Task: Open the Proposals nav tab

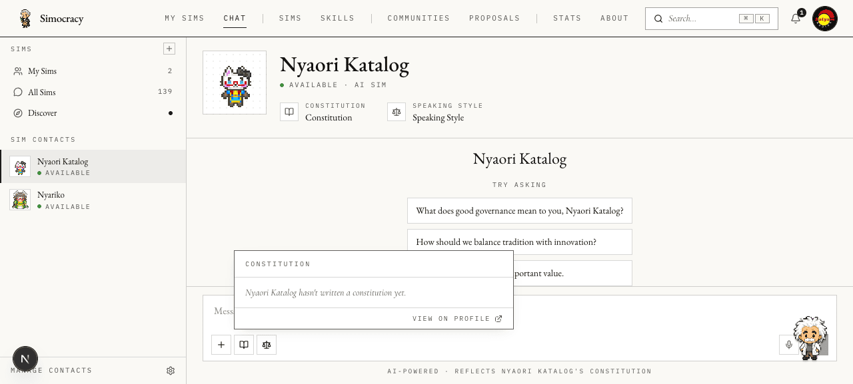Action: point(494,19)
